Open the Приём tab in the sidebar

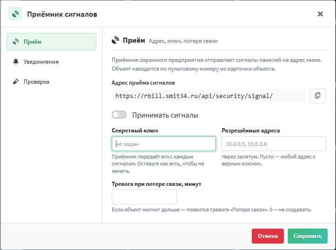pyautogui.click(x=52, y=42)
